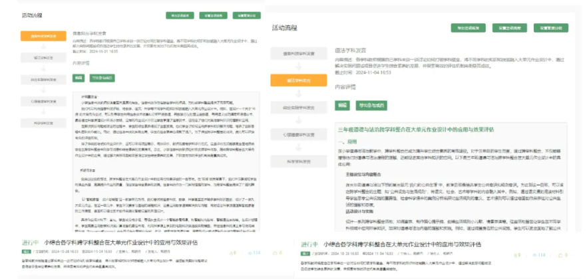This screenshot has height=279, width=587.
Task: Select 信息科技学科发言 step in left panel
Action: pos(43,37)
